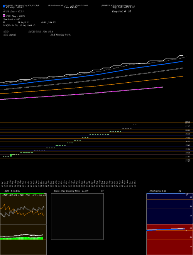Click the blue 20 Day legend swatch
The image size is (193, 255).
pyautogui.click(x=4, y=6)
